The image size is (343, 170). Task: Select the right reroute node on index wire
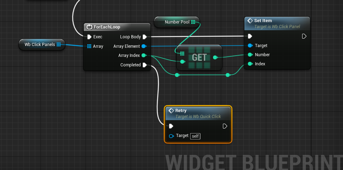pos(228,75)
